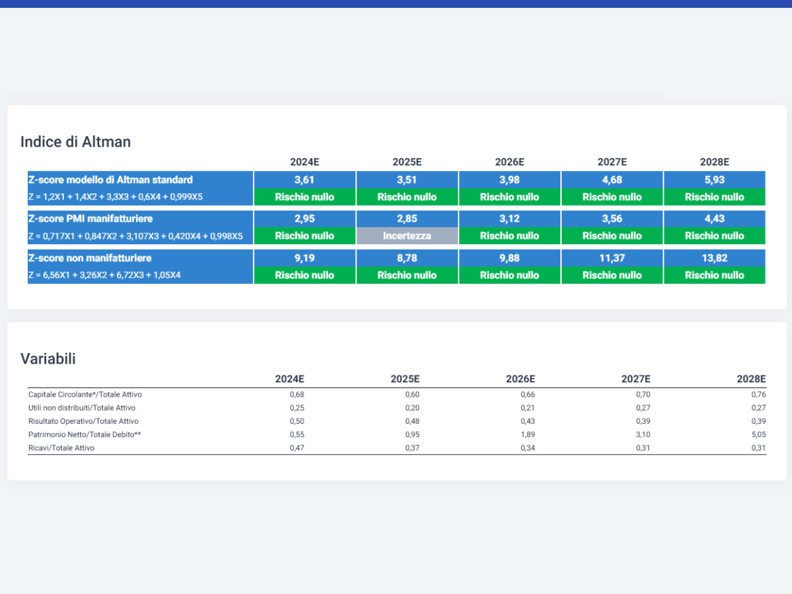
Task: Click the formula starting "Z = 6,56X1"
Action: 104,275
